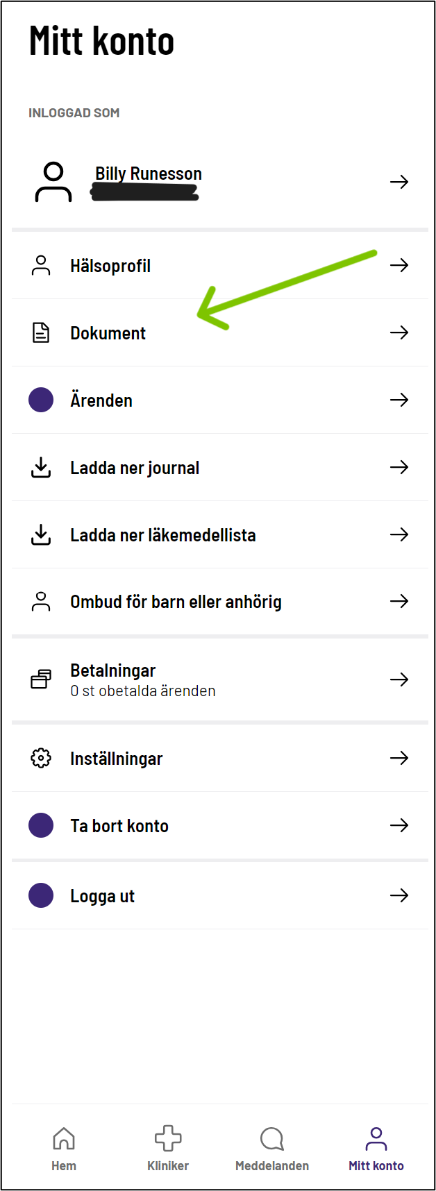Switch to the Kliniker tab
The height and width of the screenshot is (1191, 436).
pyautogui.click(x=168, y=1149)
